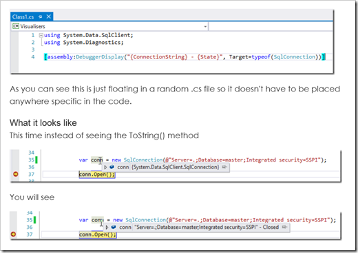Close the Class1.cs tab

click(x=49, y=16)
